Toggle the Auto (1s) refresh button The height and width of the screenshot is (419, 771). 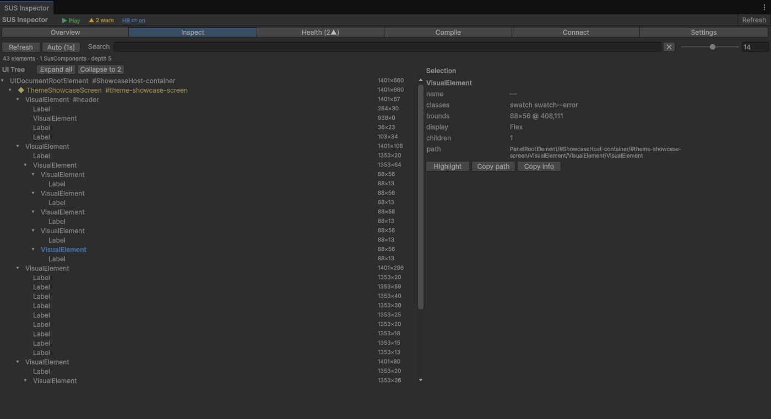61,47
